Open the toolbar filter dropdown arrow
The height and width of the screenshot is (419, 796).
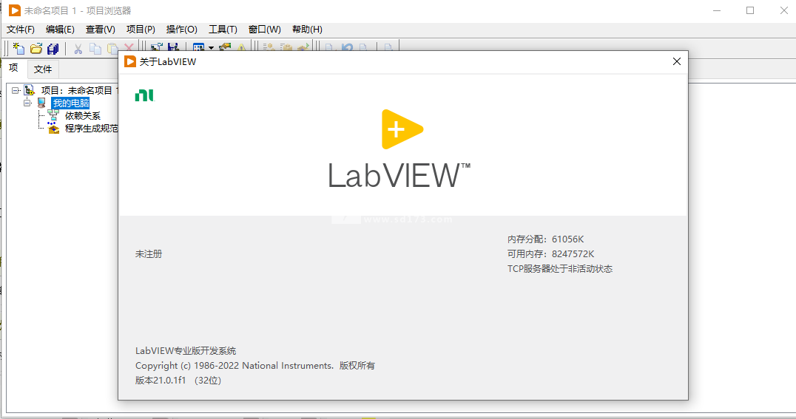[211, 48]
